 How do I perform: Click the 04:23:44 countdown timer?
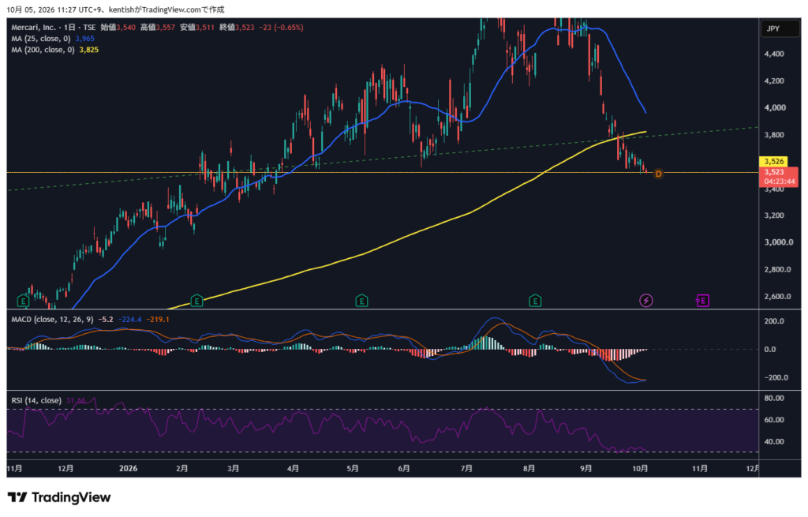pos(779,182)
